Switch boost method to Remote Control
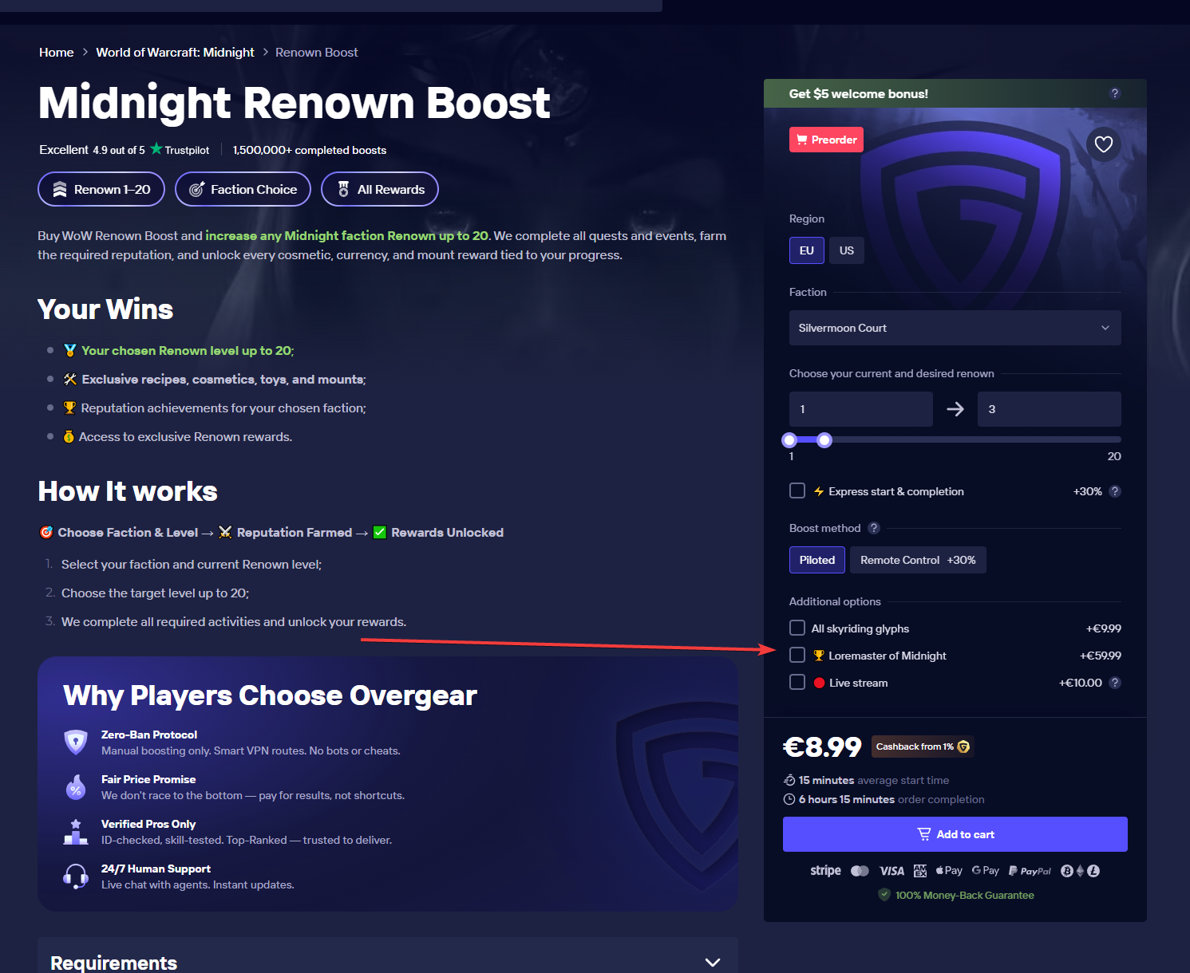 [918, 560]
